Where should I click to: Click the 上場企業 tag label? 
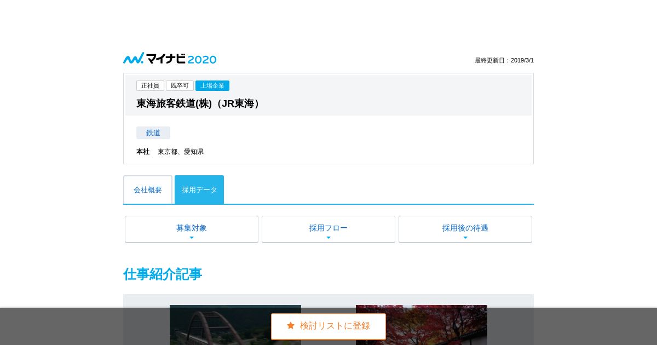212,85
